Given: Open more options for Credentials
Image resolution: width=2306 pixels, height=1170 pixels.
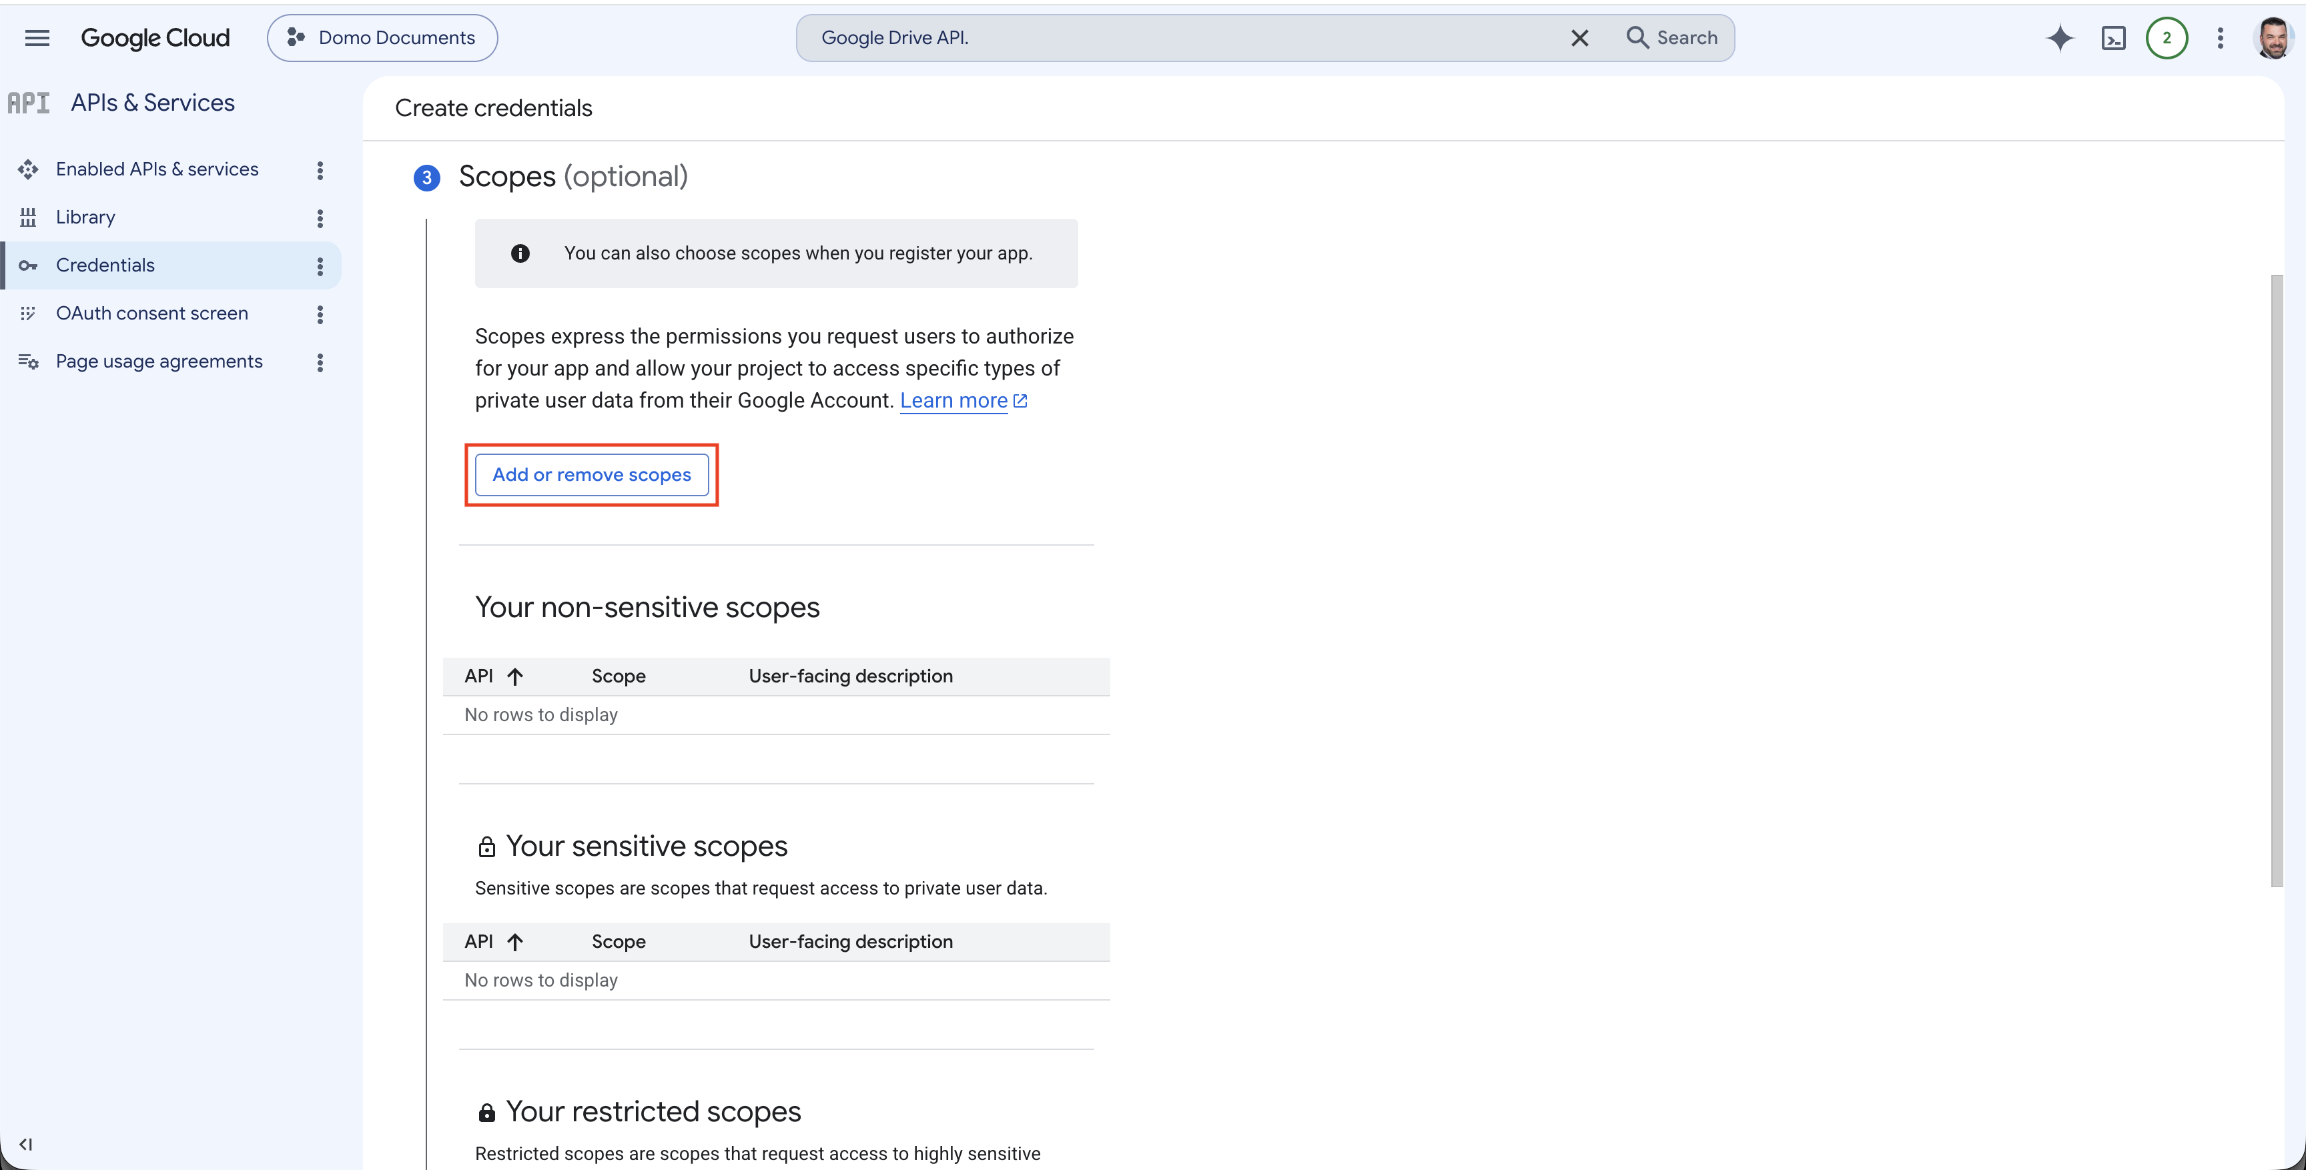Looking at the screenshot, I should click(320, 266).
